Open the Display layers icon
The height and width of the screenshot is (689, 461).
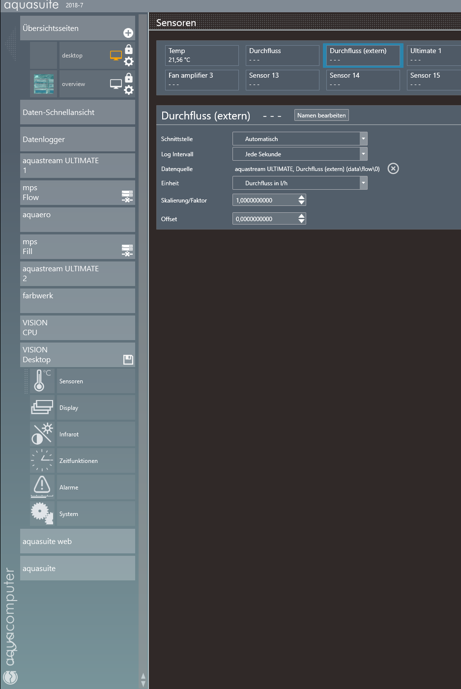pyautogui.click(x=42, y=407)
